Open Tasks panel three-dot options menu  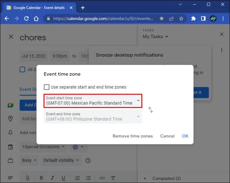[x=222, y=50]
